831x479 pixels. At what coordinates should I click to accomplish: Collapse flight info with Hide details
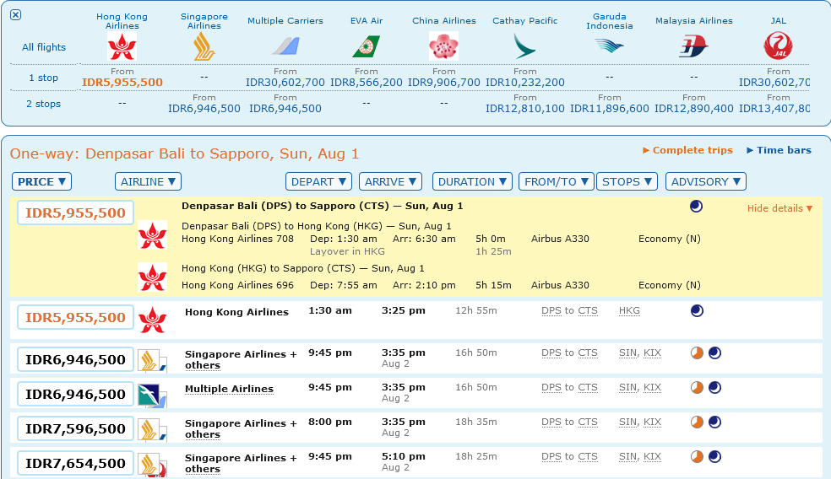pyautogui.click(x=779, y=208)
